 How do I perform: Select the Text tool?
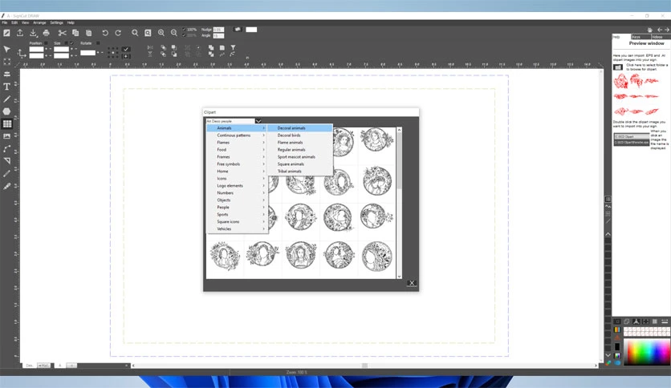click(7, 87)
